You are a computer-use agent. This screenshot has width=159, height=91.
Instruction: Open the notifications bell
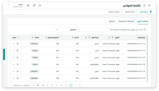point(34,6)
